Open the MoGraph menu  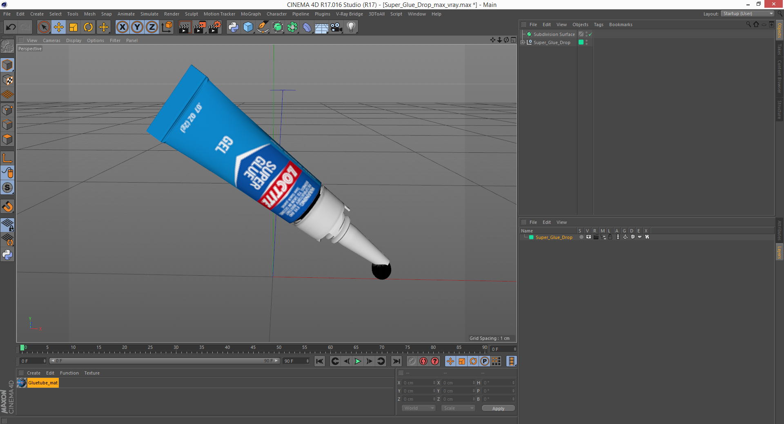click(251, 14)
